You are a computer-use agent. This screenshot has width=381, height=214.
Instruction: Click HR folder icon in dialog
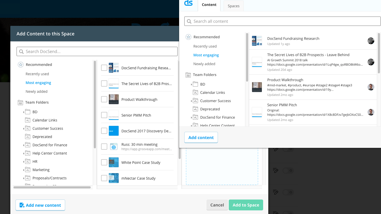coord(28,162)
